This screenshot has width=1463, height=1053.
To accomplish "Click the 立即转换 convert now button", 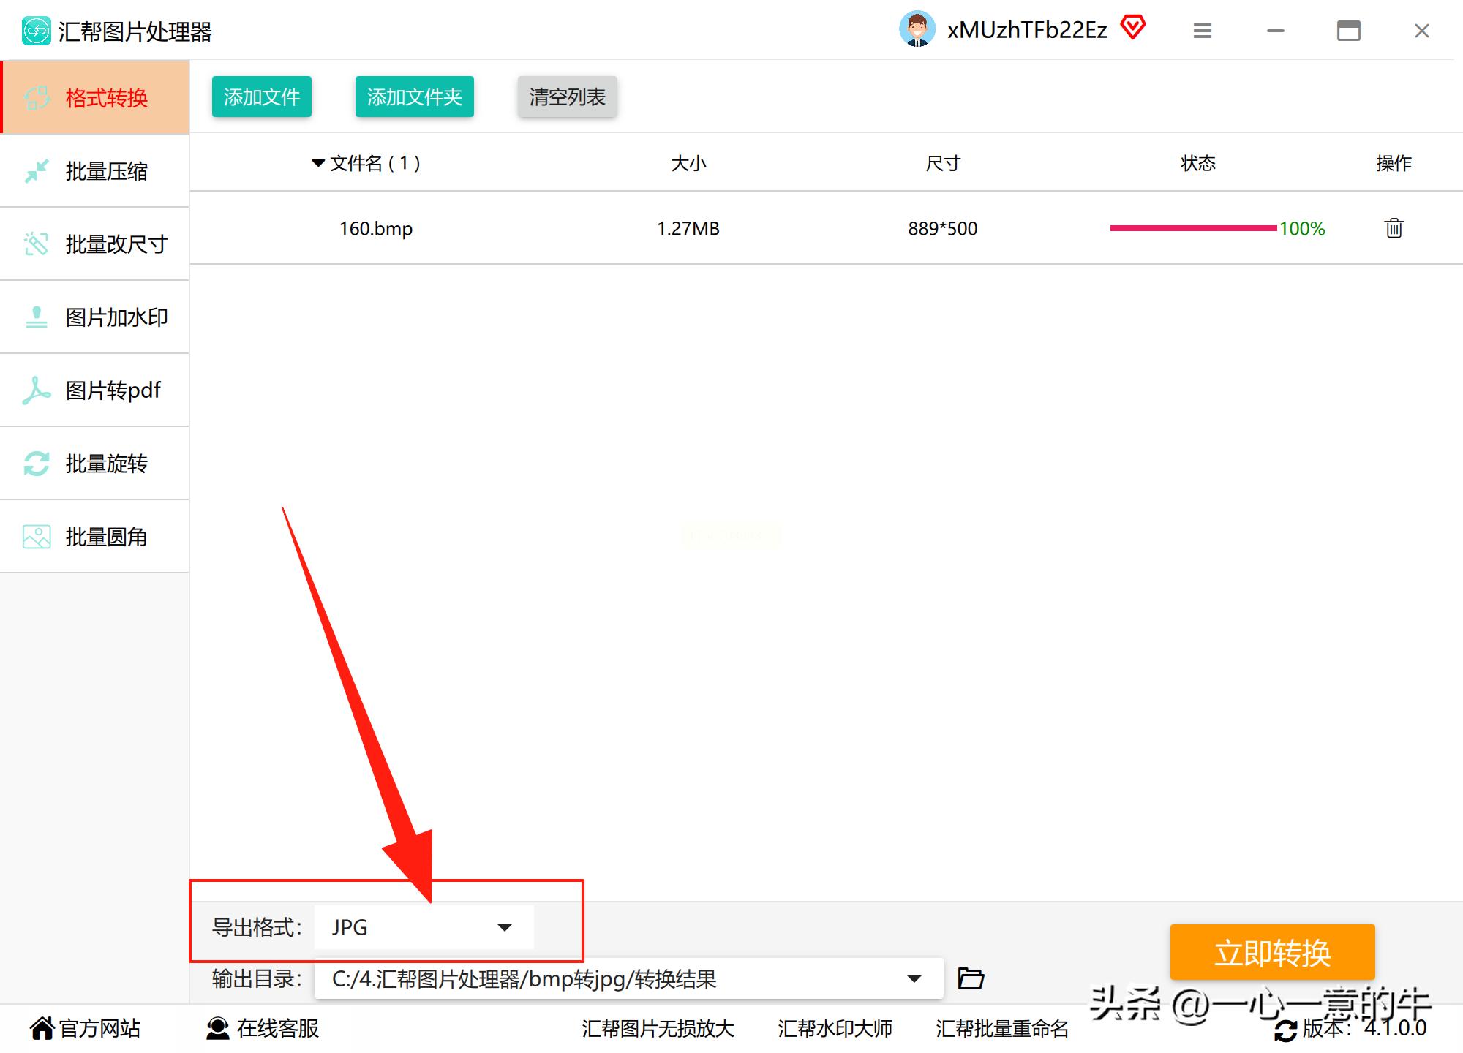I will (1272, 952).
